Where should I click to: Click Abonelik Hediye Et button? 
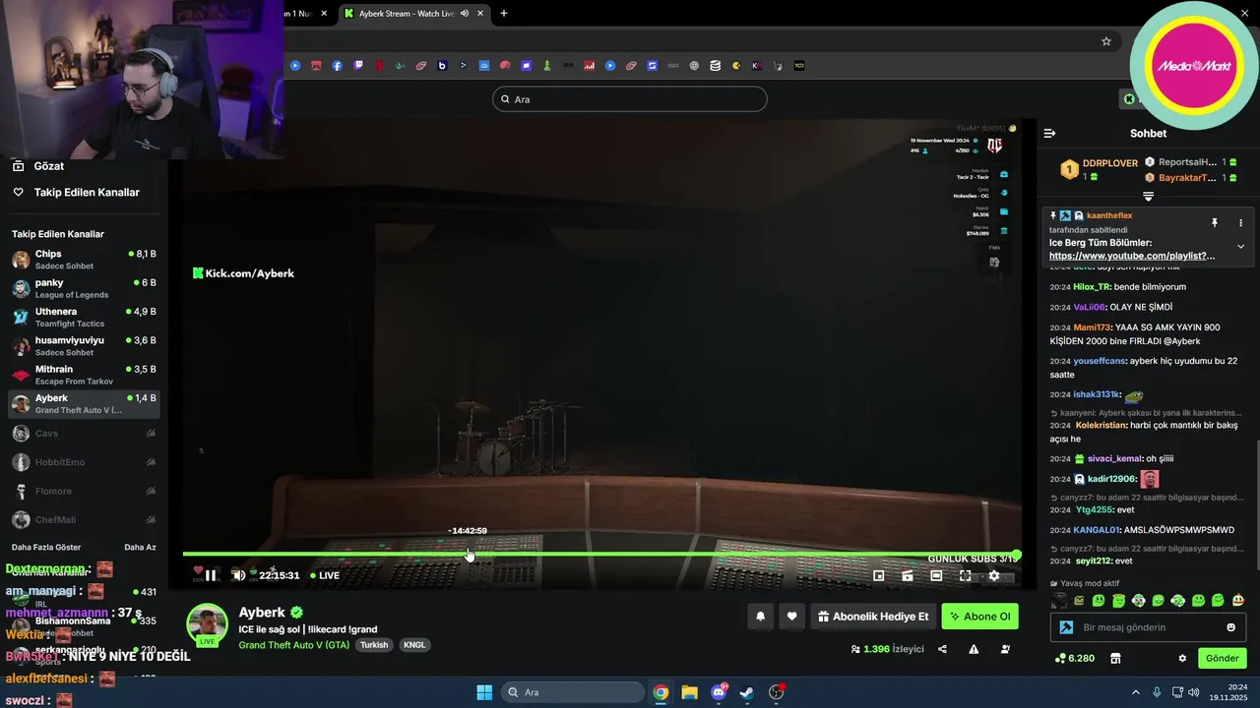(x=873, y=617)
